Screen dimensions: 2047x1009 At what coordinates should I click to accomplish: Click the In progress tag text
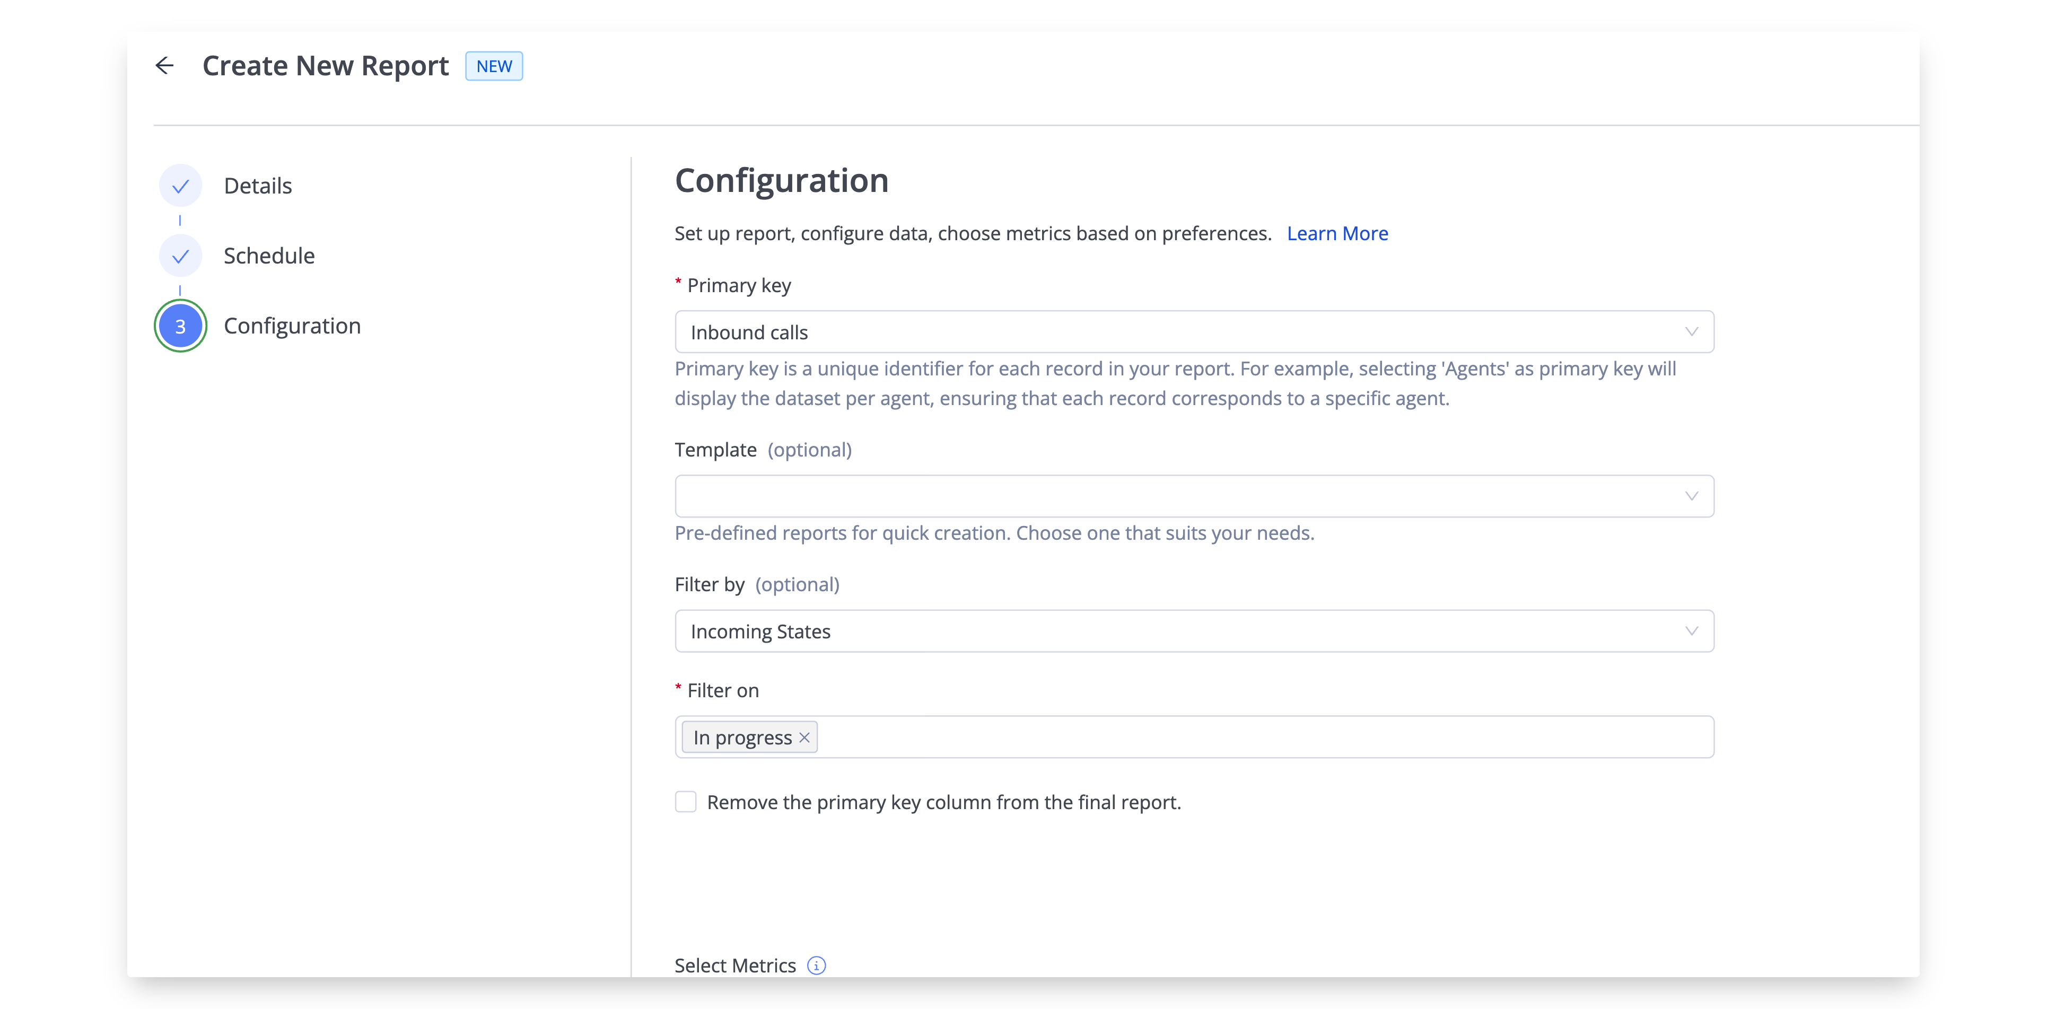tap(742, 738)
